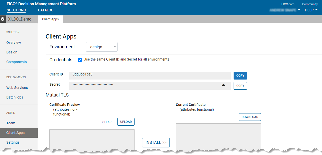Image resolution: width=322 pixels, height=155 pixels.
Task: Click the XI_DC_Demo solution name
Action: 20,19
